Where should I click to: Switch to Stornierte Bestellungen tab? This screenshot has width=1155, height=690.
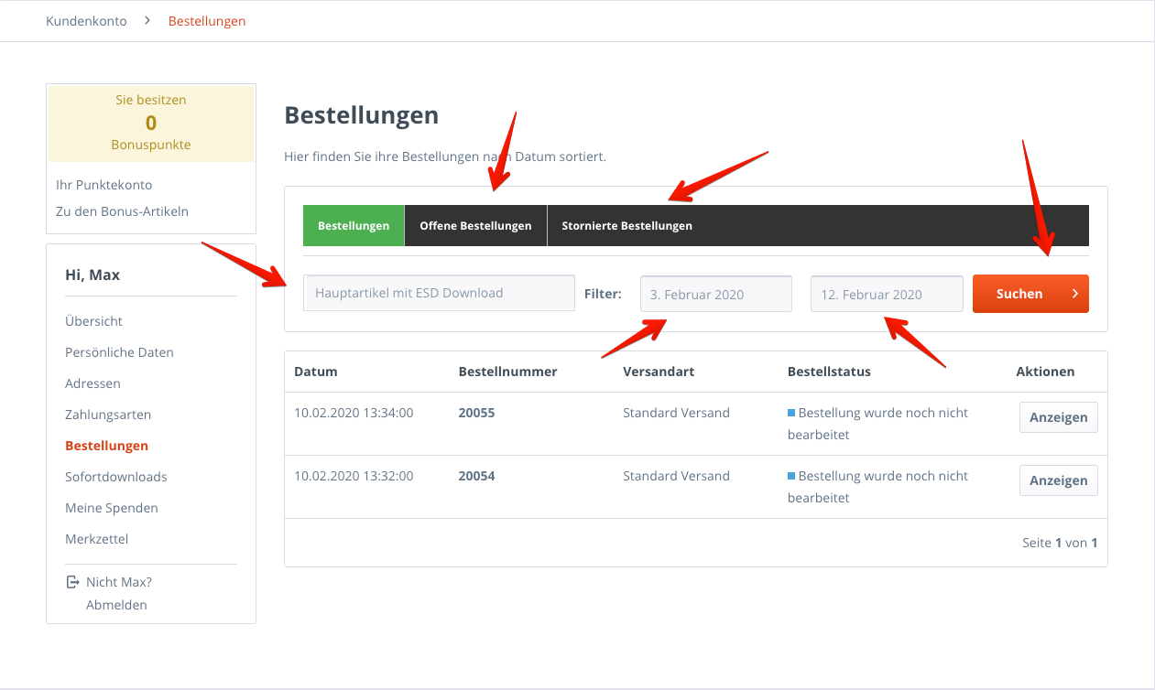(x=627, y=225)
